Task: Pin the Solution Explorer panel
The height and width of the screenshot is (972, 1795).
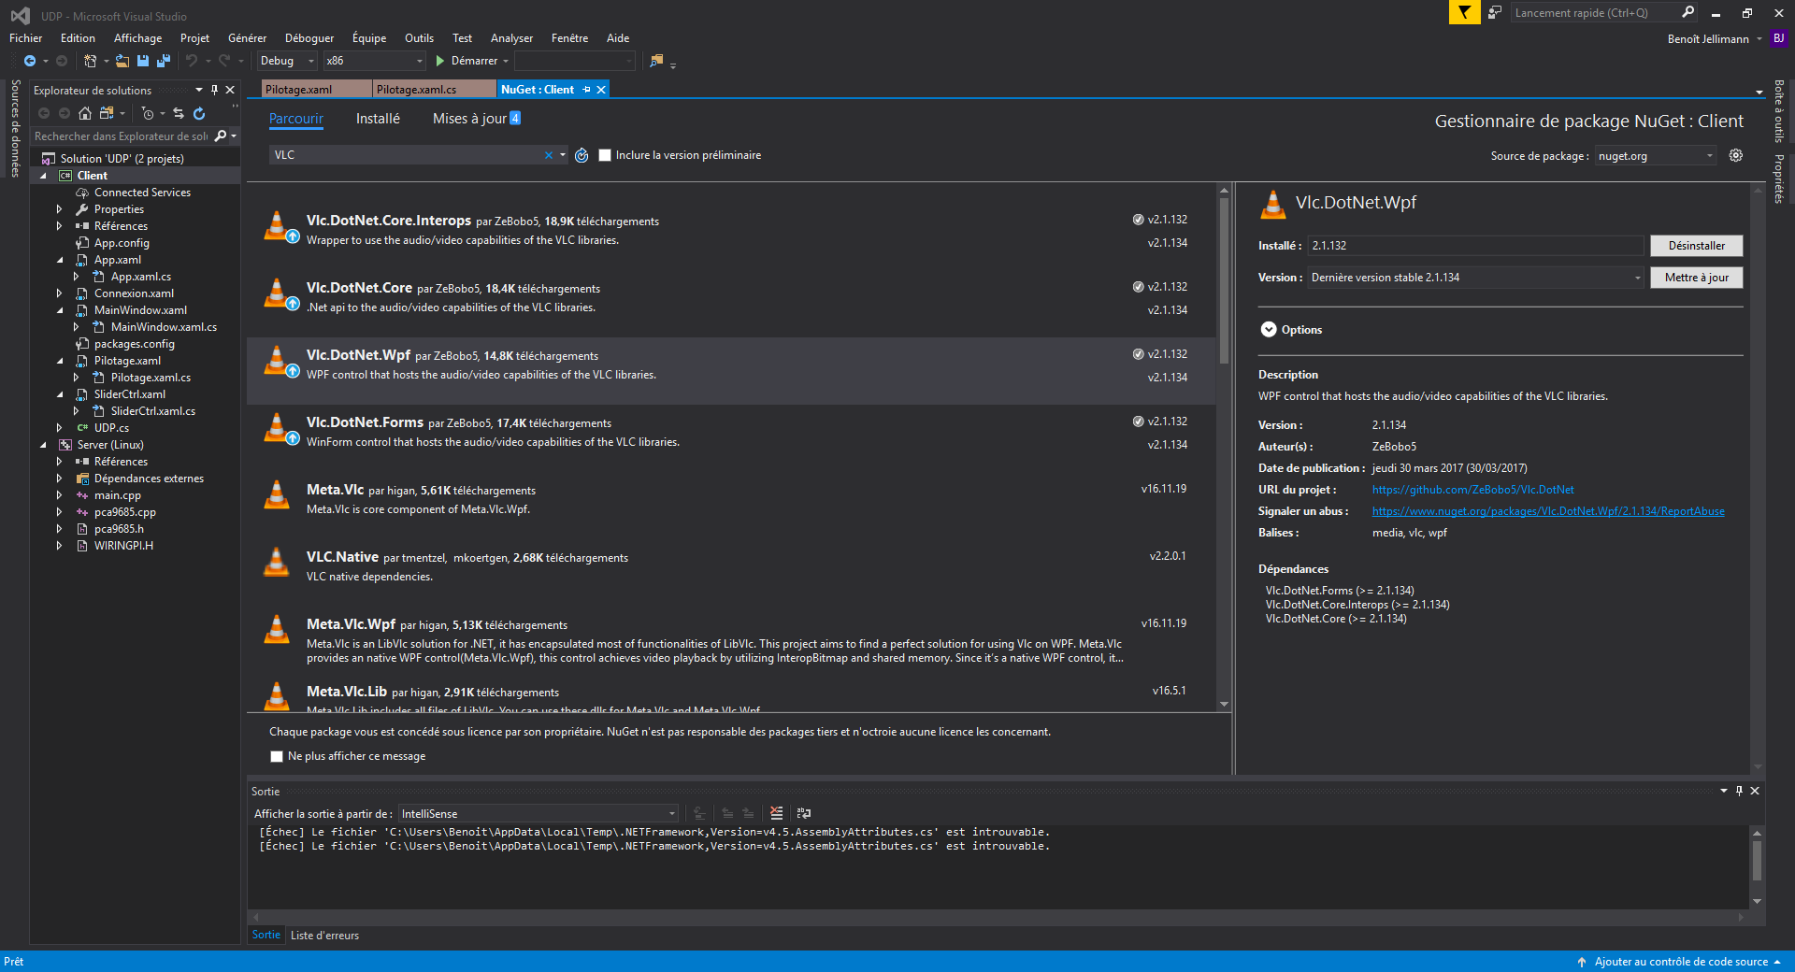Action: [214, 90]
